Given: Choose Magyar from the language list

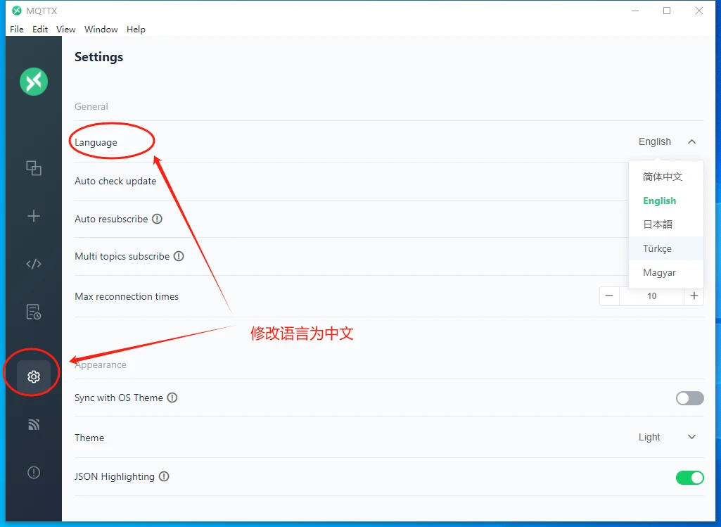Looking at the screenshot, I should [x=666, y=272].
